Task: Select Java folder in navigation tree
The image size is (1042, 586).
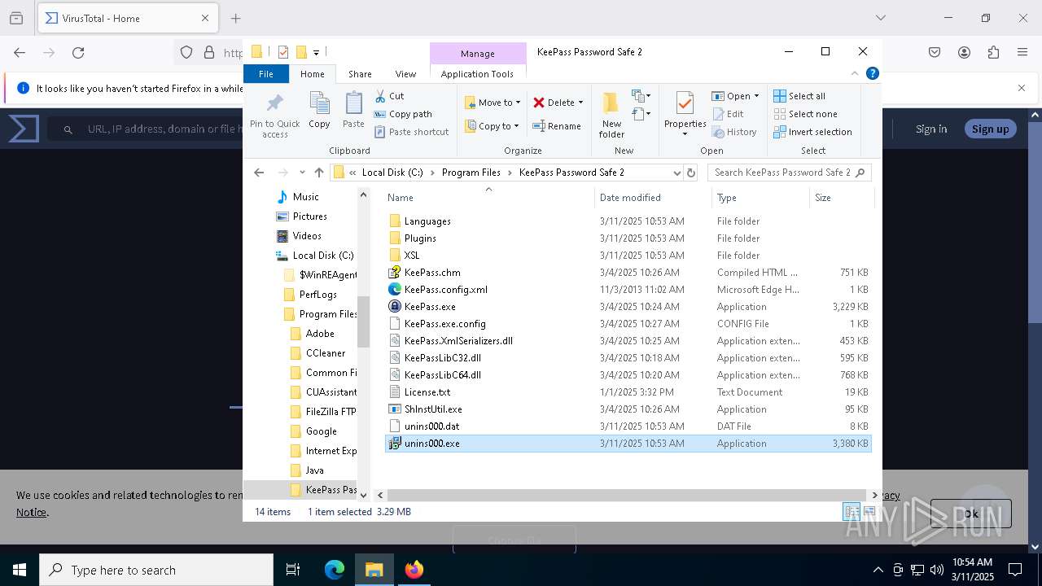Action: pos(315,470)
